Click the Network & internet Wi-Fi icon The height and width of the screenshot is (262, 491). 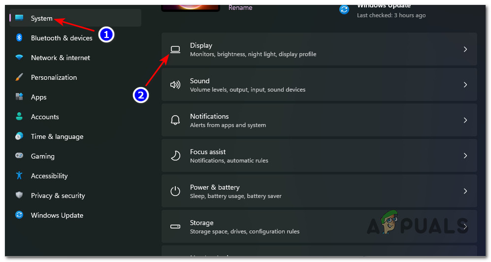pyautogui.click(x=19, y=58)
